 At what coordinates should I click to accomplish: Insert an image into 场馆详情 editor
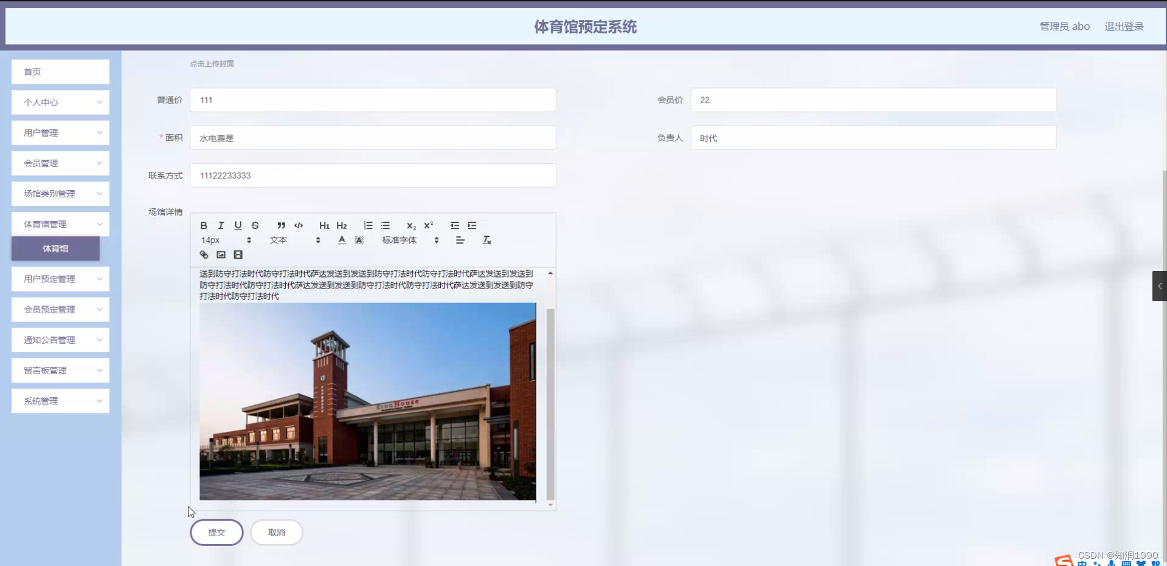coord(221,254)
